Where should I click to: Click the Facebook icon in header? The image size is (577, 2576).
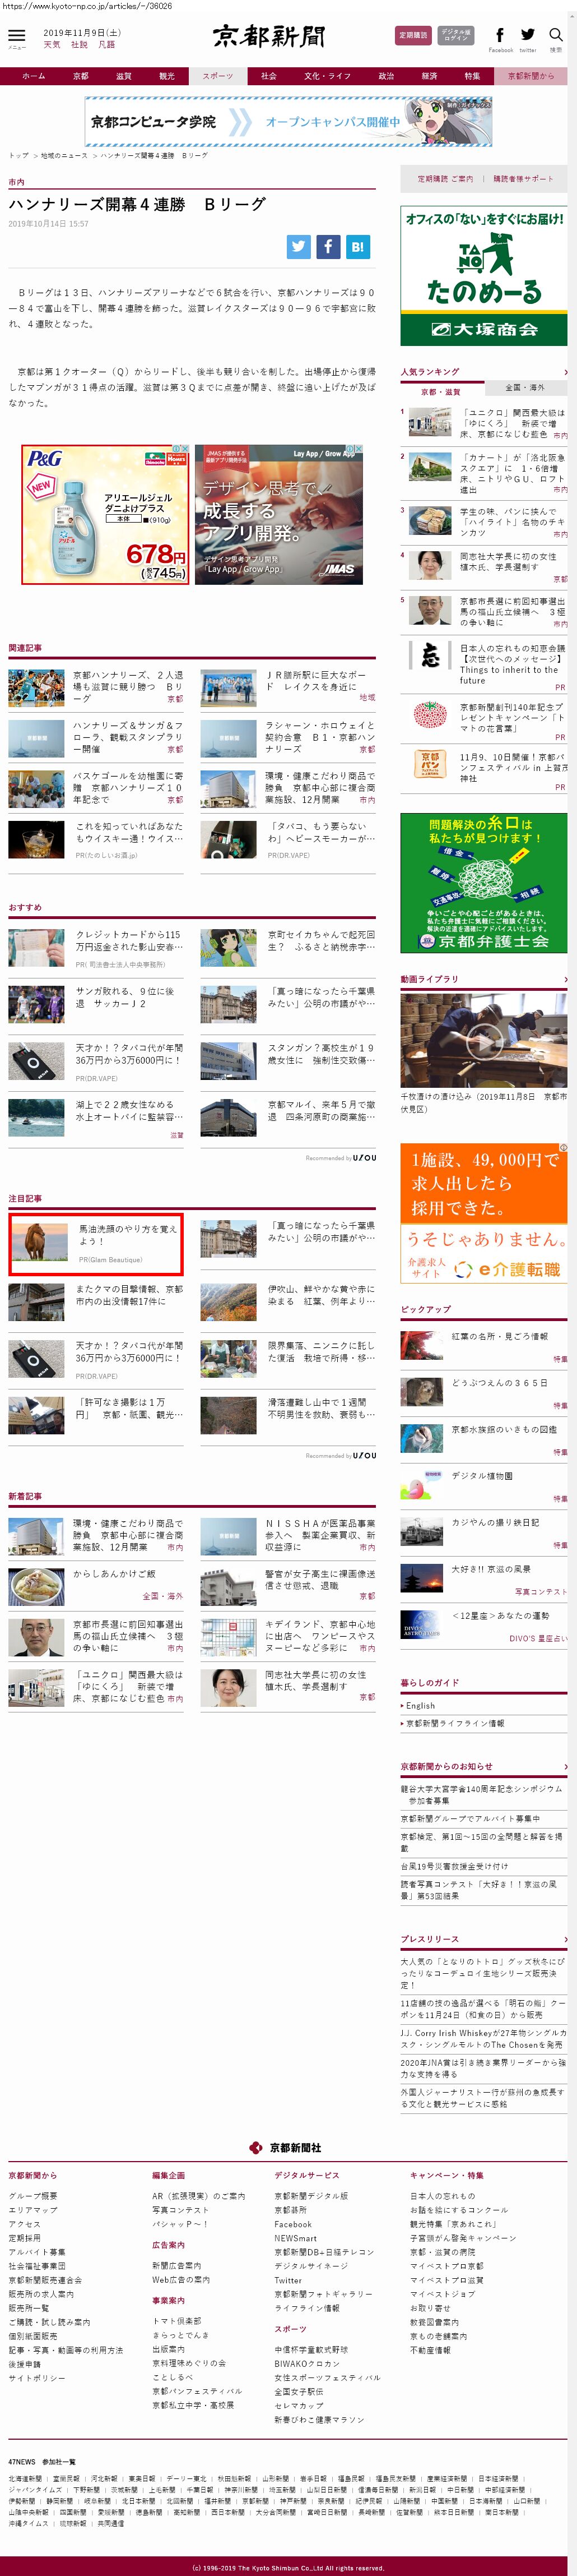pos(500,35)
